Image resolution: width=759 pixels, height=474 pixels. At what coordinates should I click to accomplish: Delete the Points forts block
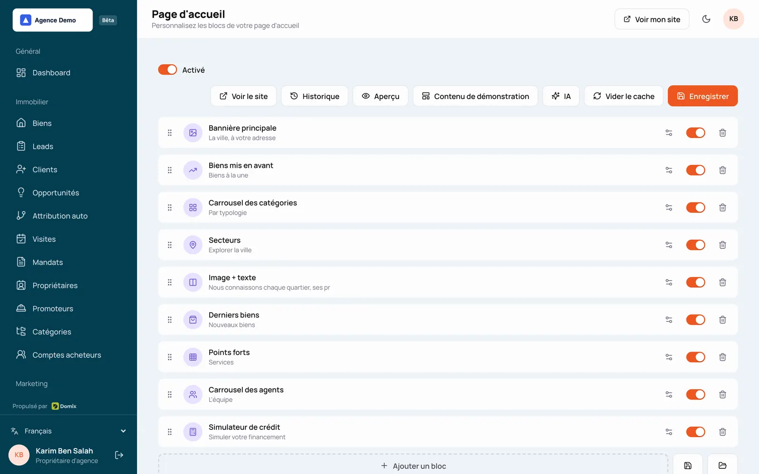pyautogui.click(x=722, y=357)
